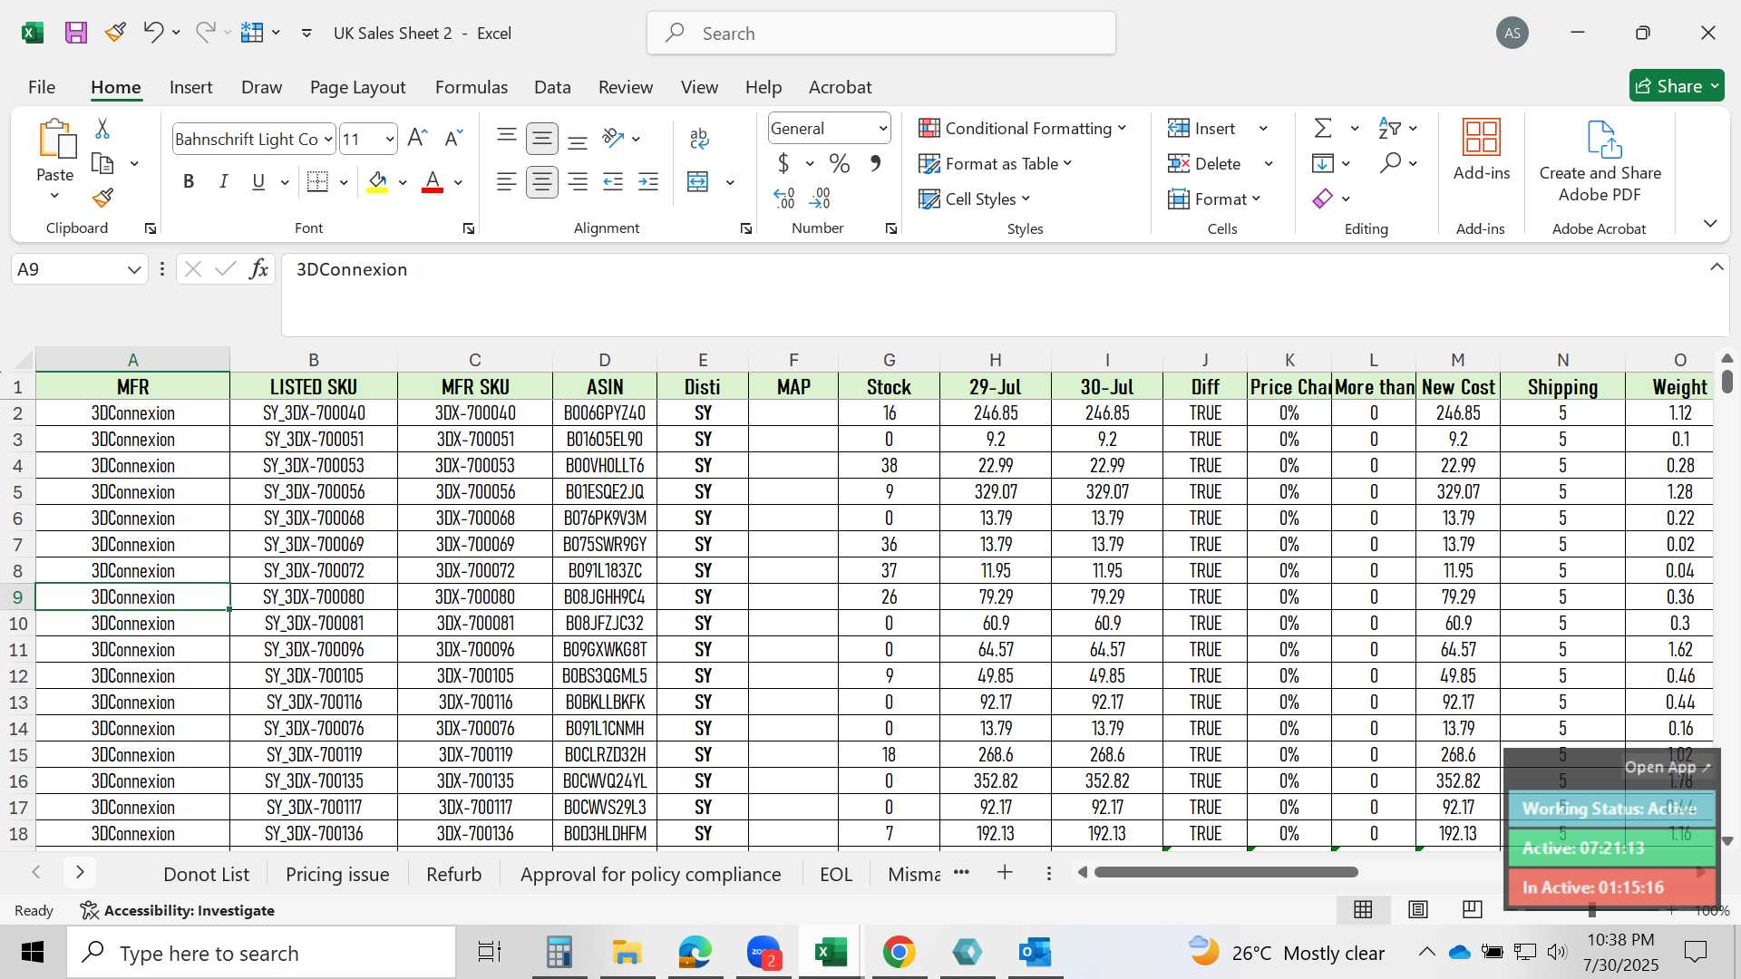Open the font name dropdown
This screenshot has width=1741, height=979.
pos(328,139)
